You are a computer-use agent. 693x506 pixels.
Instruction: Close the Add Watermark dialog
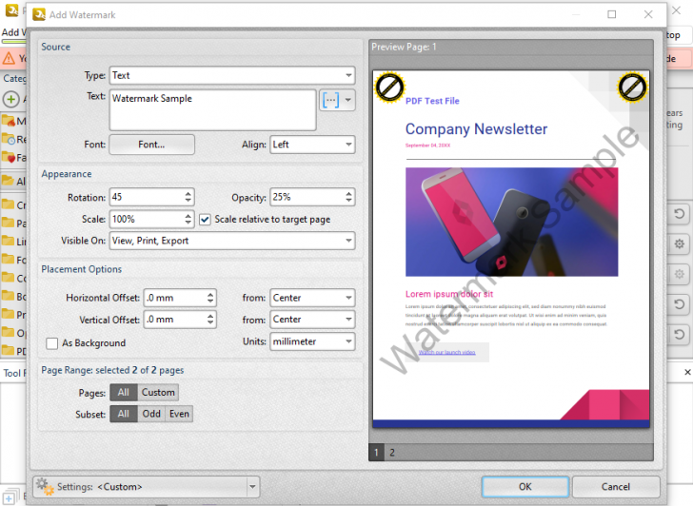pos(648,14)
